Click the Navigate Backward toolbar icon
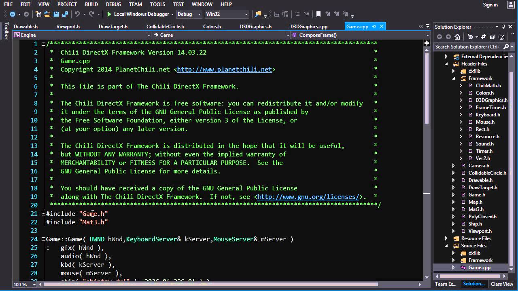The width and height of the screenshot is (518, 291). (13, 14)
